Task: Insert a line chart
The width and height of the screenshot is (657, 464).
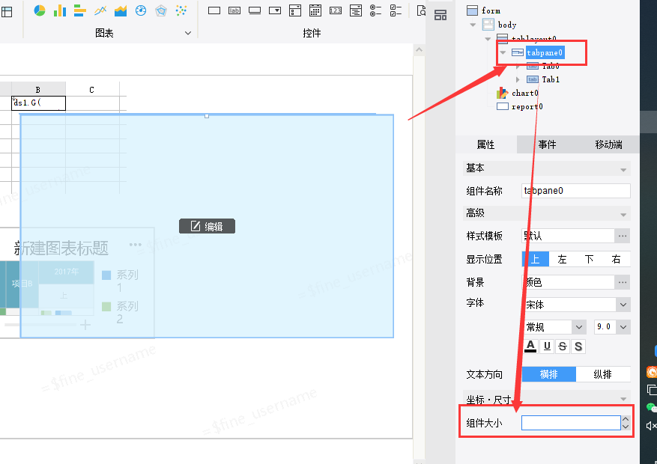Action: point(100,10)
